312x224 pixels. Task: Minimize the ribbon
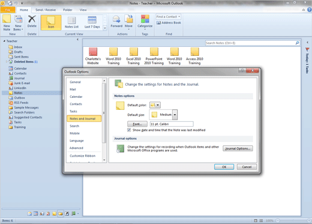pyautogui.click(x=304, y=10)
